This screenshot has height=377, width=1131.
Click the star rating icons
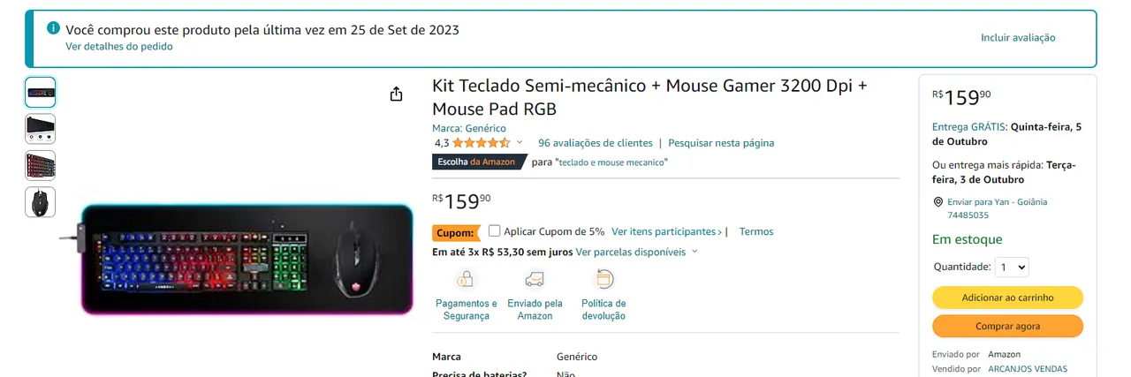(481, 143)
